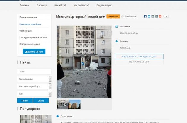Click the Популярное heading
Viewport: 187px width, 123px height.
30,109
